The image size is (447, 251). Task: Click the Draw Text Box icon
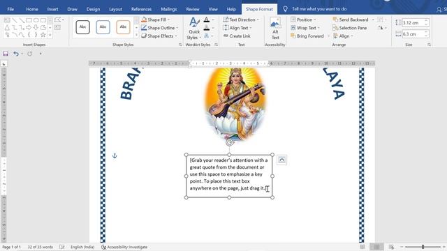(58, 27)
